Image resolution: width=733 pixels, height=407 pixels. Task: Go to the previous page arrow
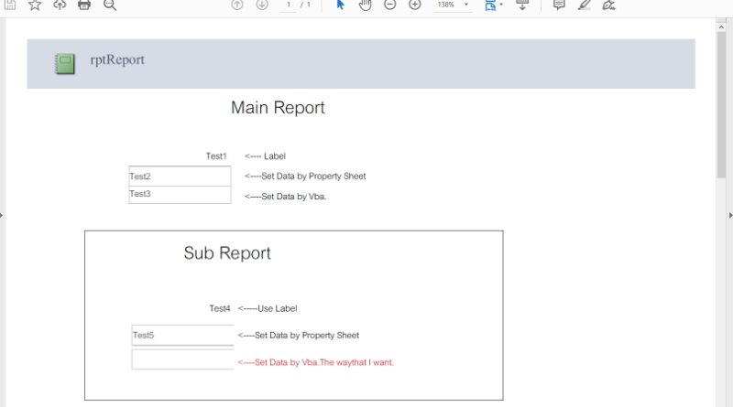tap(237, 5)
